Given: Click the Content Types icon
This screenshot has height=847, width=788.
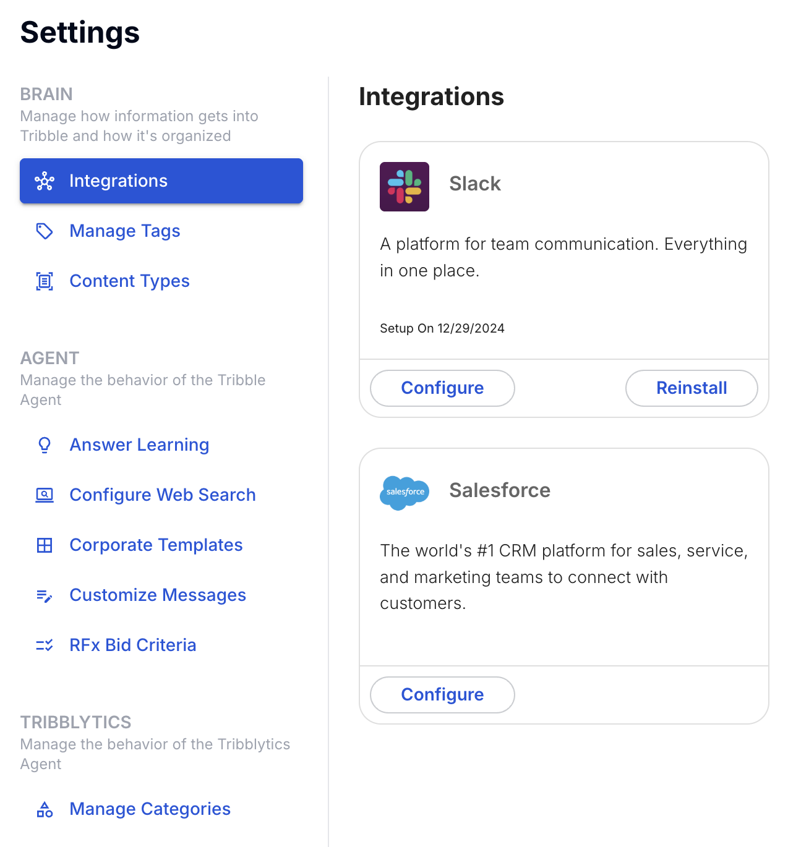Looking at the screenshot, I should [45, 281].
